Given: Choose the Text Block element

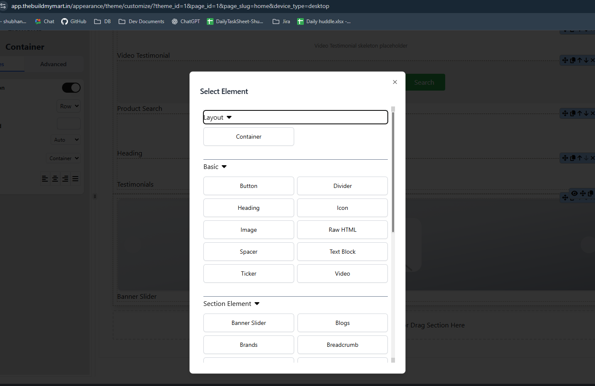Looking at the screenshot, I should [342, 252].
